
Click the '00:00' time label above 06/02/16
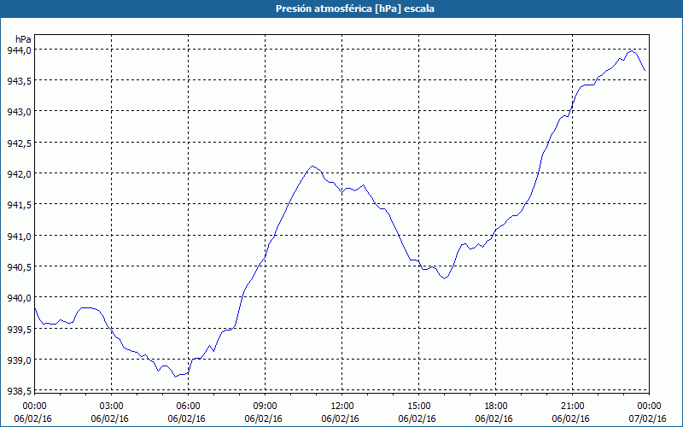click(34, 407)
